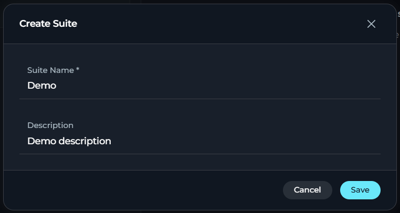Click the 'Description' field label
Viewport: 400px width, 213px height.
click(50, 125)
